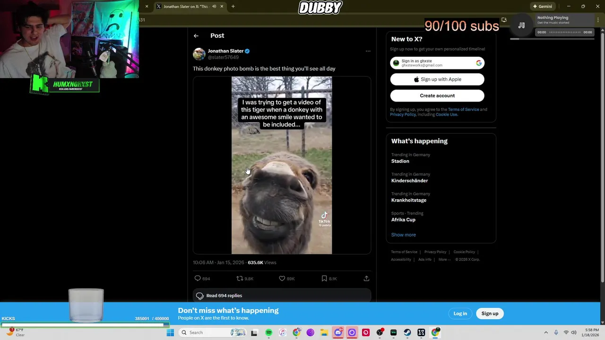The image size is (605, 340).
Task: Click the install app icon in the address bar
Action: [504, 20]
